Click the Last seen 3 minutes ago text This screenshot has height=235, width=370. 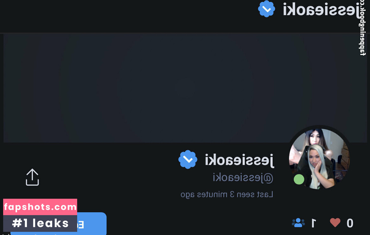click(x=227, y=195)
